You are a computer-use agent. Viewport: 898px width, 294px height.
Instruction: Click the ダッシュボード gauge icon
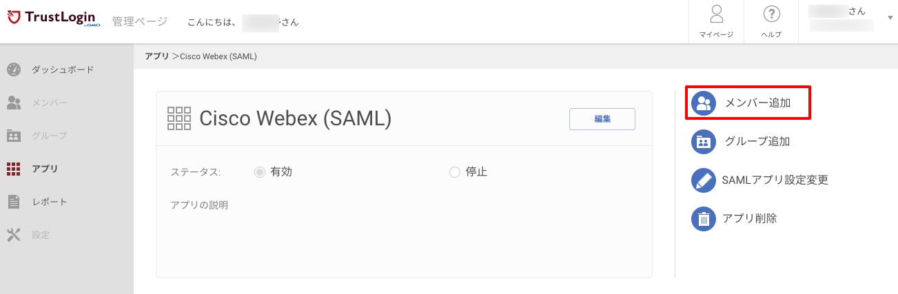coord(14,70)
